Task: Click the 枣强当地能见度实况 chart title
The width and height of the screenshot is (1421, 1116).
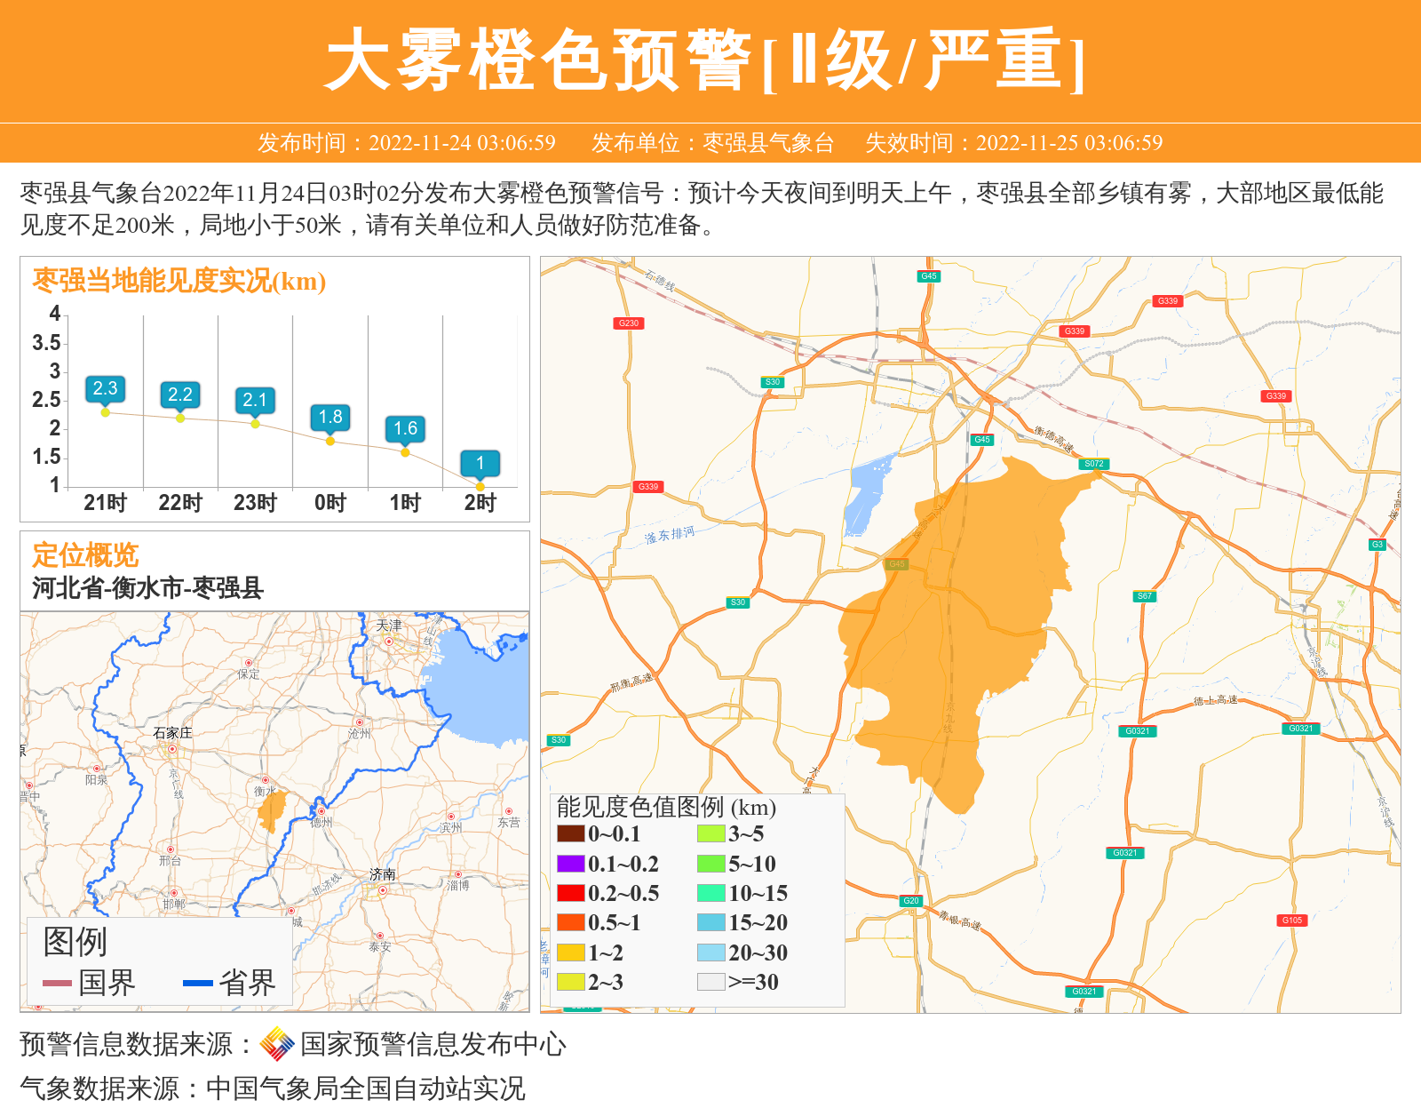Action: coord(179,281)
